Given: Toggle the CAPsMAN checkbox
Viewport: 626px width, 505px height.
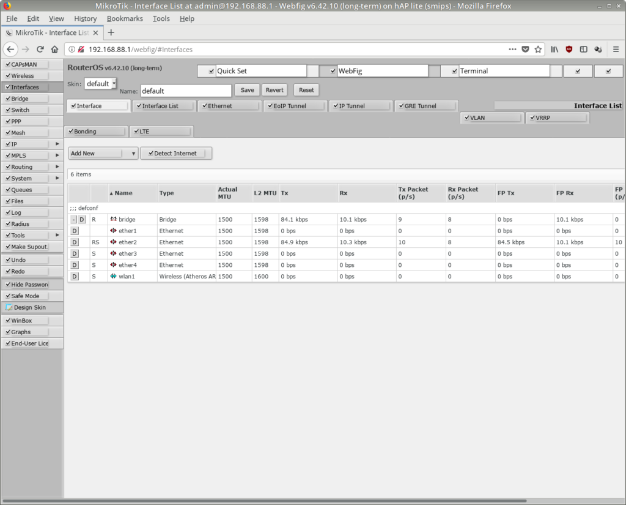Looking at the screenshot, I should point(8,64).
